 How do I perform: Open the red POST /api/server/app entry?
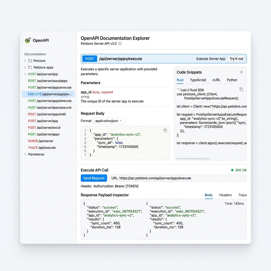point(43,121)
